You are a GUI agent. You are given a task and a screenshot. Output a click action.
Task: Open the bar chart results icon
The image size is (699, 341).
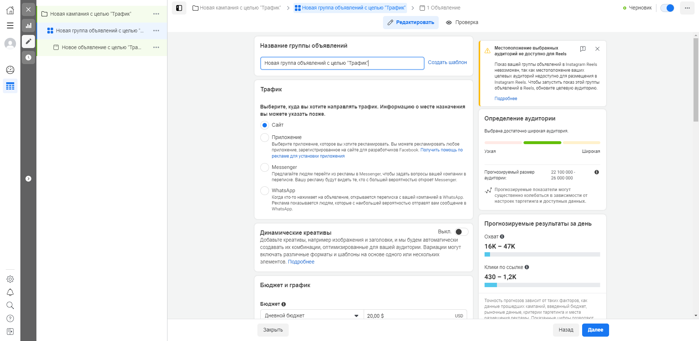click(28, 25)
